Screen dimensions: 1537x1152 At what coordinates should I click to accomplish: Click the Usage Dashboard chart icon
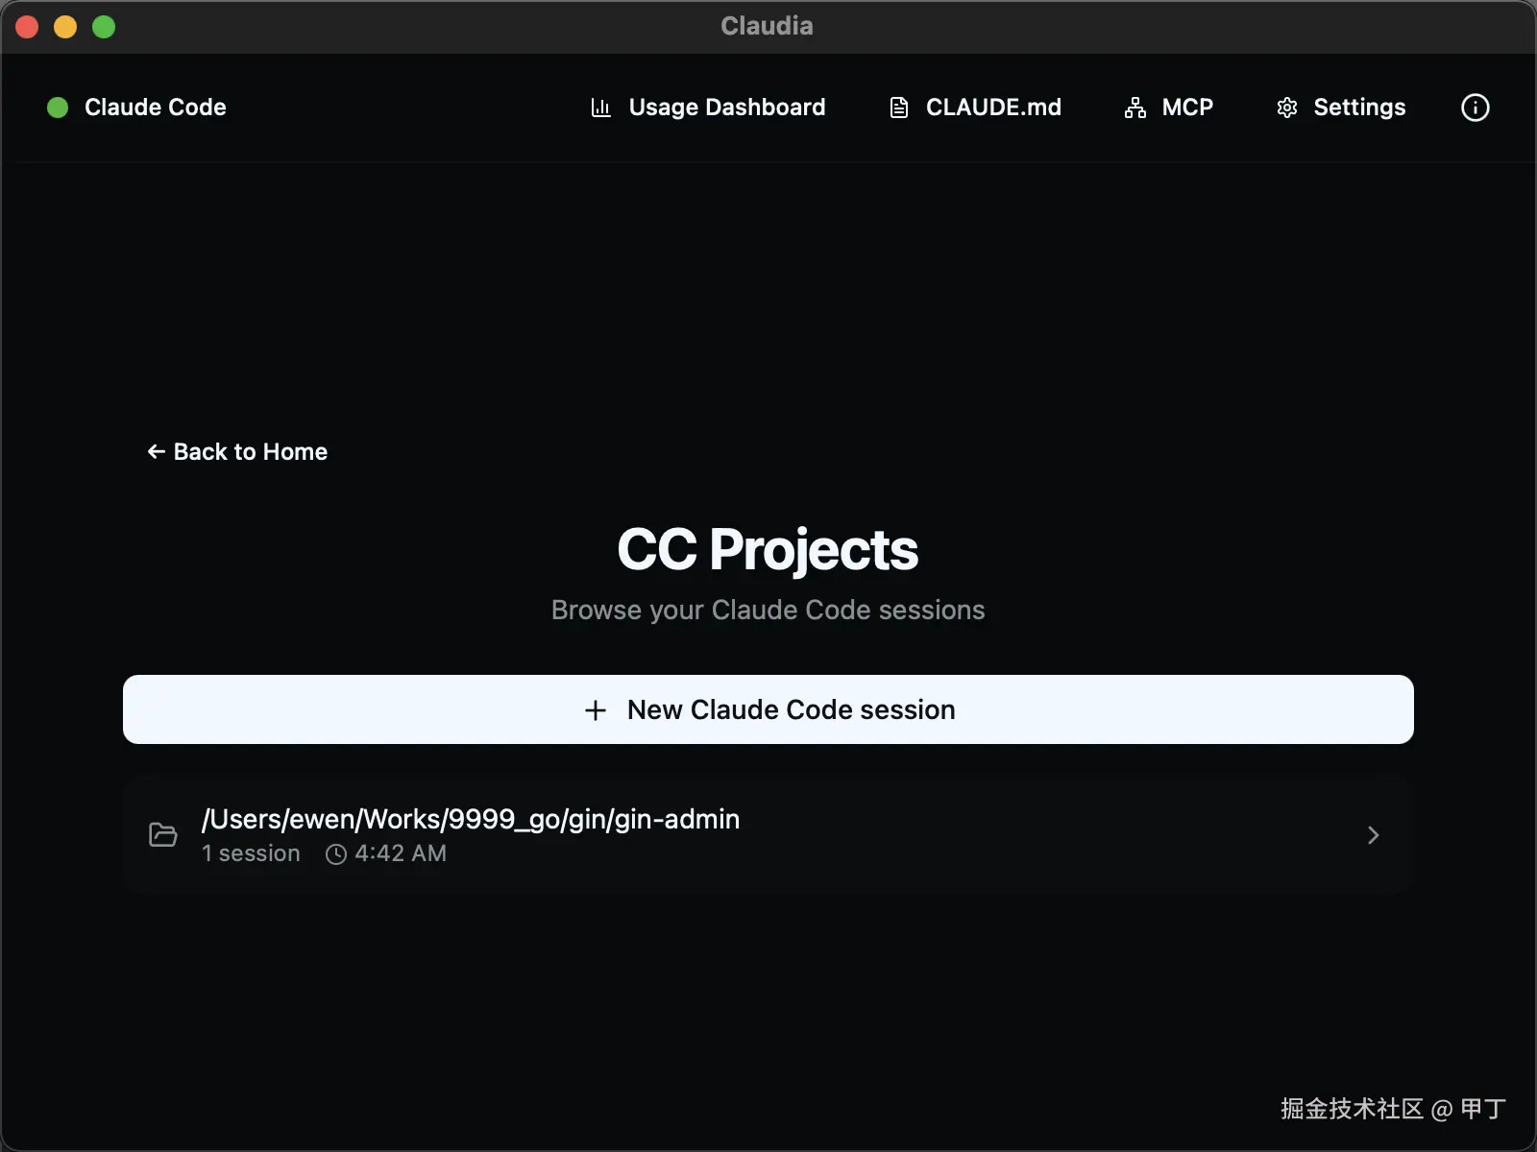601,108
